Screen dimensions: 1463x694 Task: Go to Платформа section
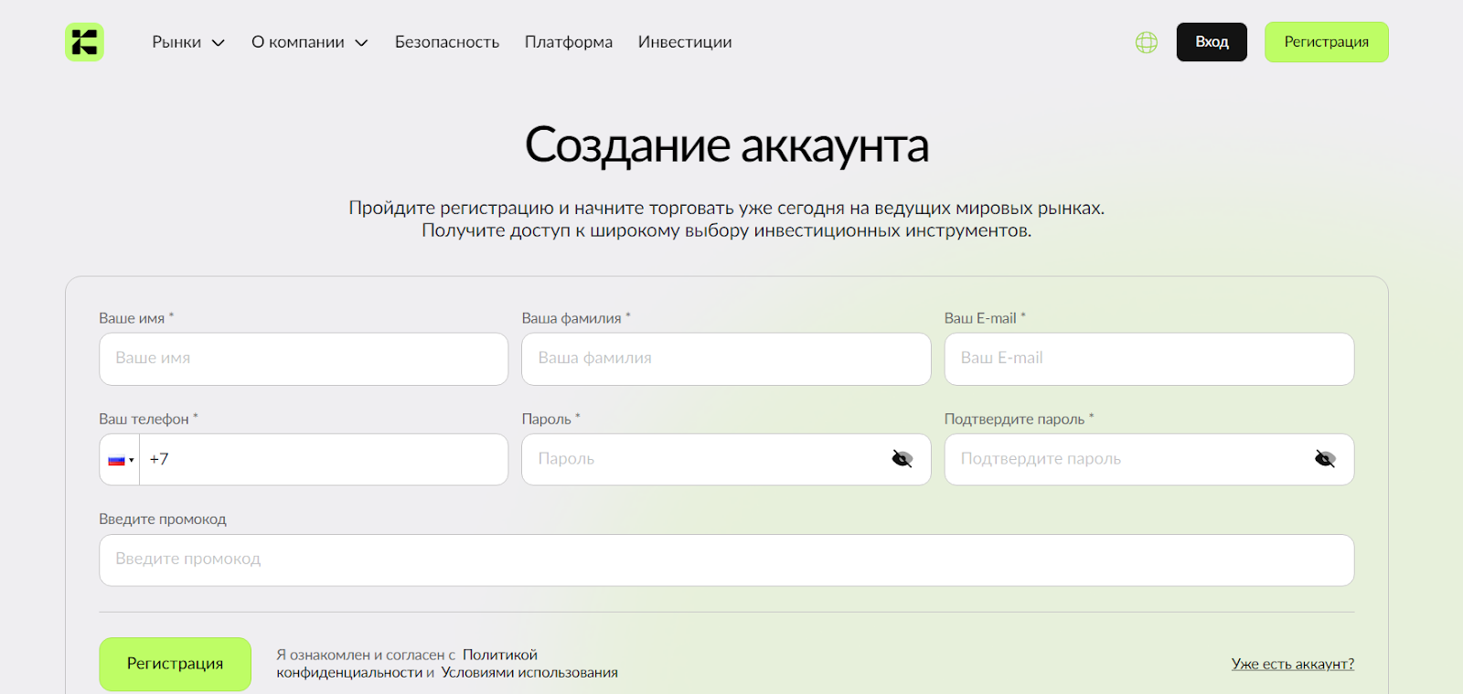pos(569,42)
